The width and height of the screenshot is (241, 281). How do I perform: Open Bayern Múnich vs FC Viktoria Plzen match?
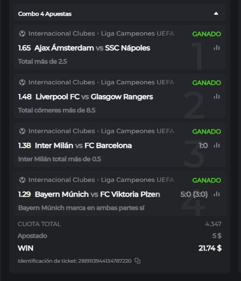97,194
